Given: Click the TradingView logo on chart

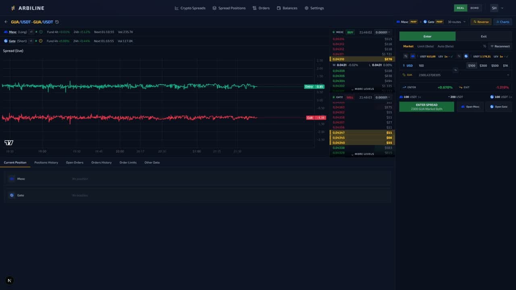Looking at the screenshot, I should [x=9, y=143].
